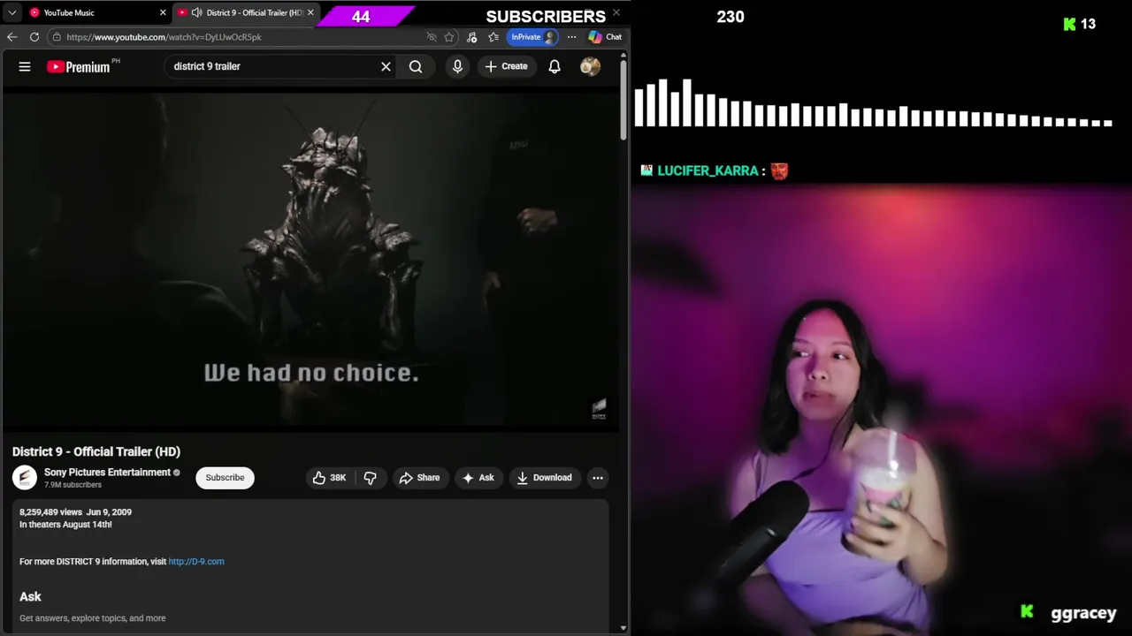Click the 230 counter in the stream overlay

click(730, 17)
